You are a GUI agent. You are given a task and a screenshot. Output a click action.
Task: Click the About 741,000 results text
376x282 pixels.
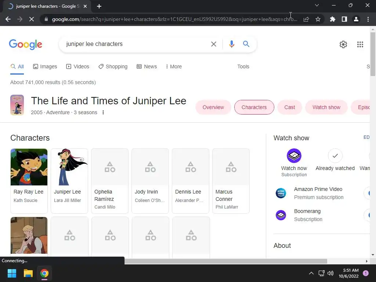[x=53, y=83]
